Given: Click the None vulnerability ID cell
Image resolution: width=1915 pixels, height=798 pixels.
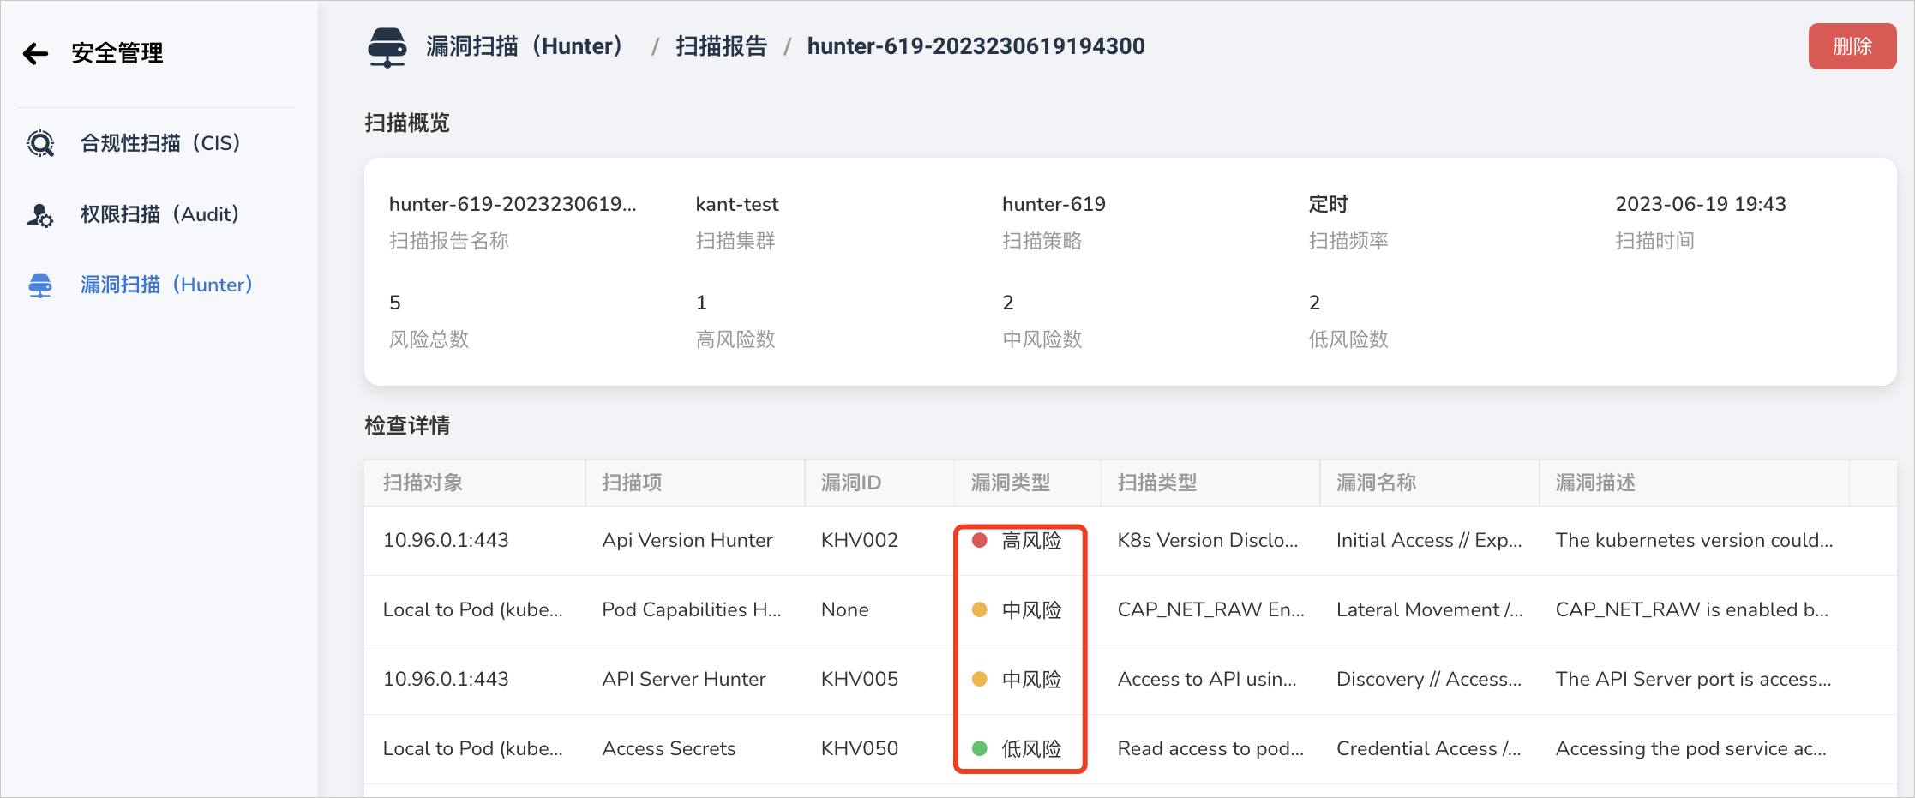Looking at the screenshot, I should click(844, 609).
